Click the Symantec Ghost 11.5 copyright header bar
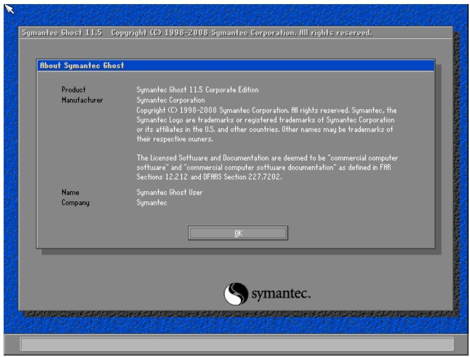Viewport: 470px width, 357px height. (x=236, y=33)
